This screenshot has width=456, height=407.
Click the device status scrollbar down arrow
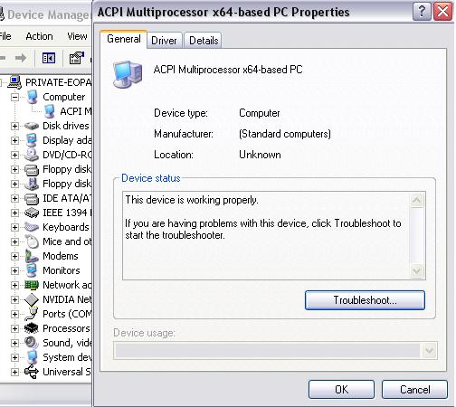point(417,270)
